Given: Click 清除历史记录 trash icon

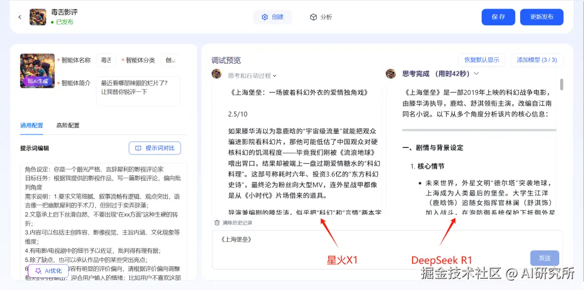Looking at the screenshot, I should pyautogui.click(x=217, y=222).
